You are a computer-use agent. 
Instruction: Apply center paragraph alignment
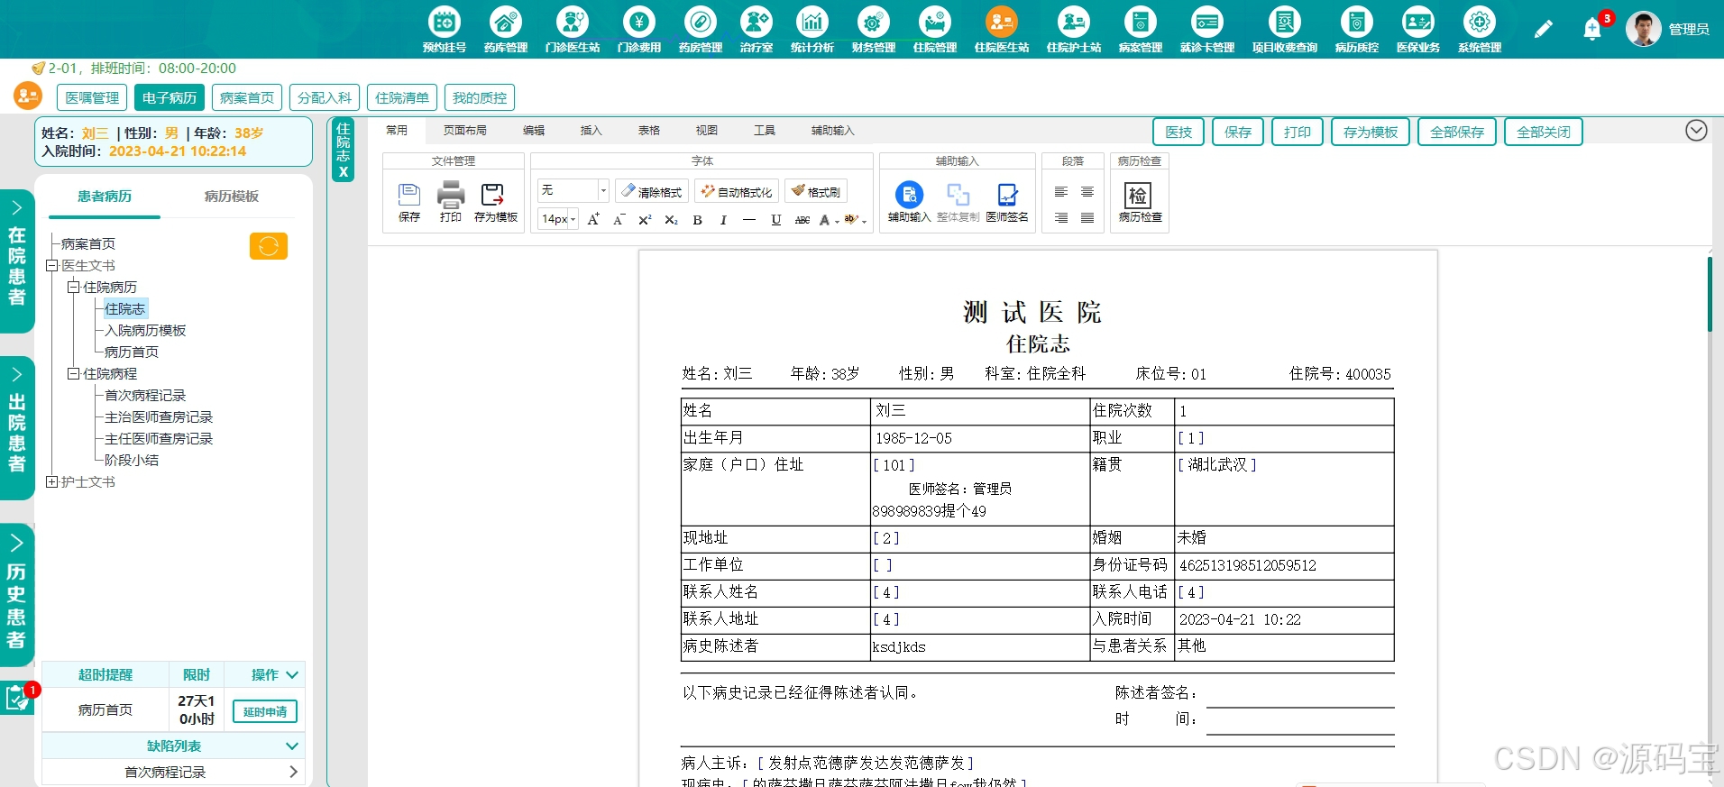pos(1087,192)
